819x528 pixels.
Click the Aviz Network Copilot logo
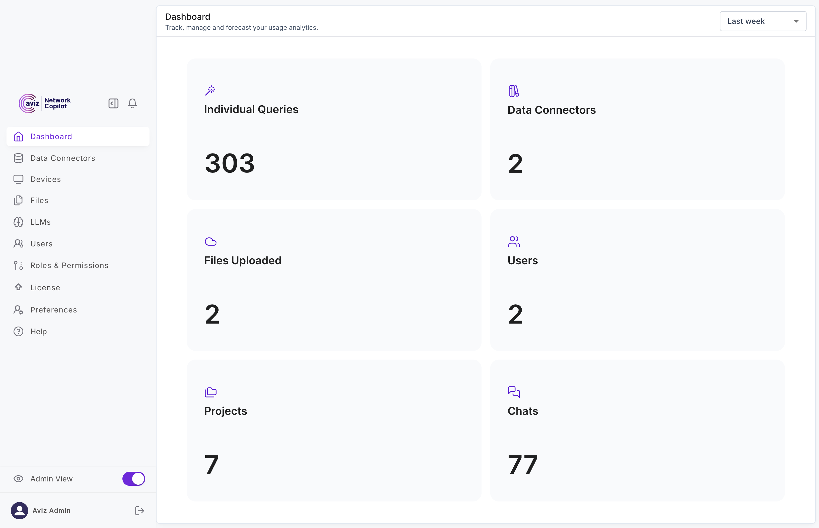(x=45, y=103)
